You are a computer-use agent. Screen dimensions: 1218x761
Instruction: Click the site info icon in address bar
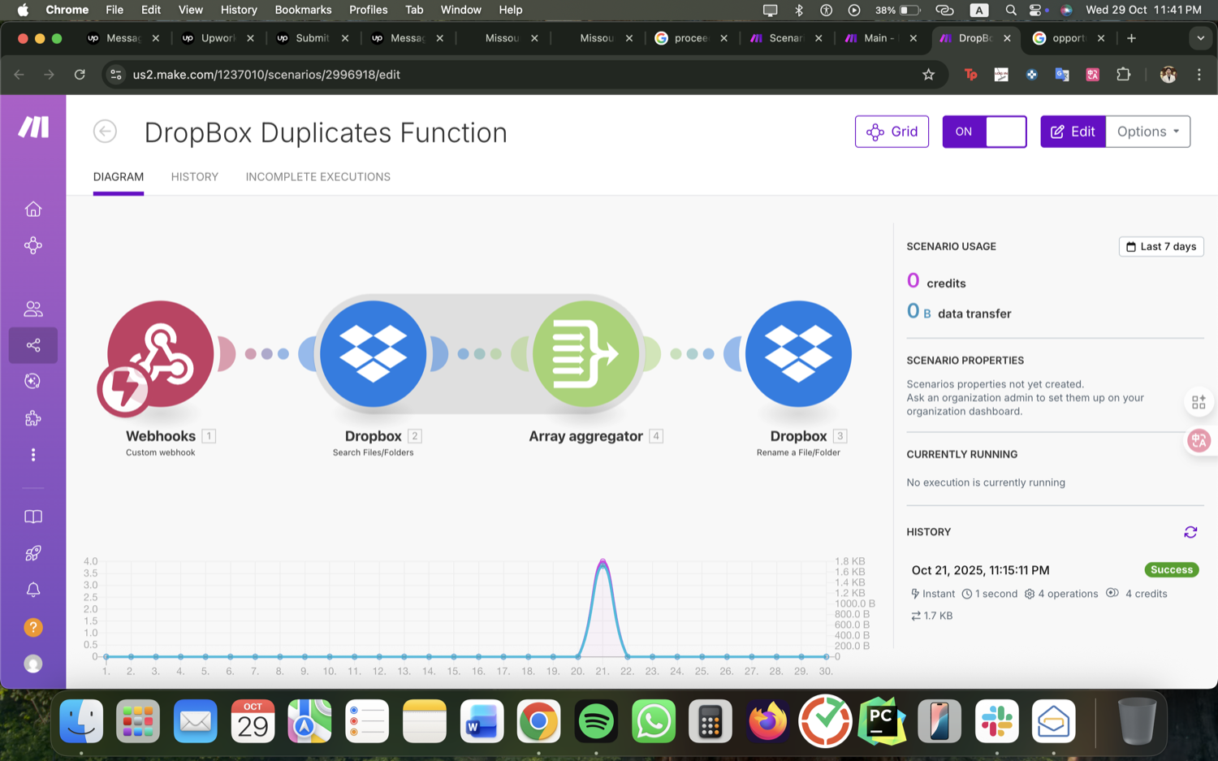coord(116,75)
